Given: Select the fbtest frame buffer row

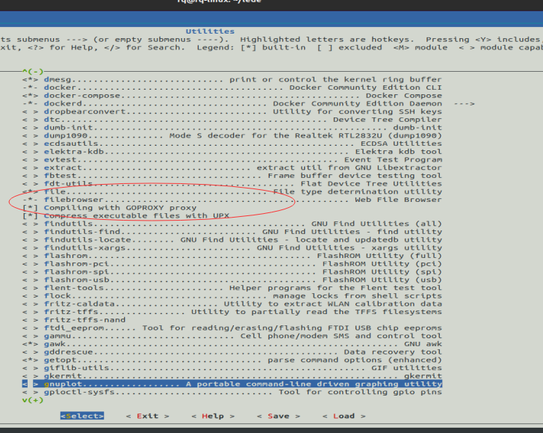Looking at the screenshot, I should [232, 176].
